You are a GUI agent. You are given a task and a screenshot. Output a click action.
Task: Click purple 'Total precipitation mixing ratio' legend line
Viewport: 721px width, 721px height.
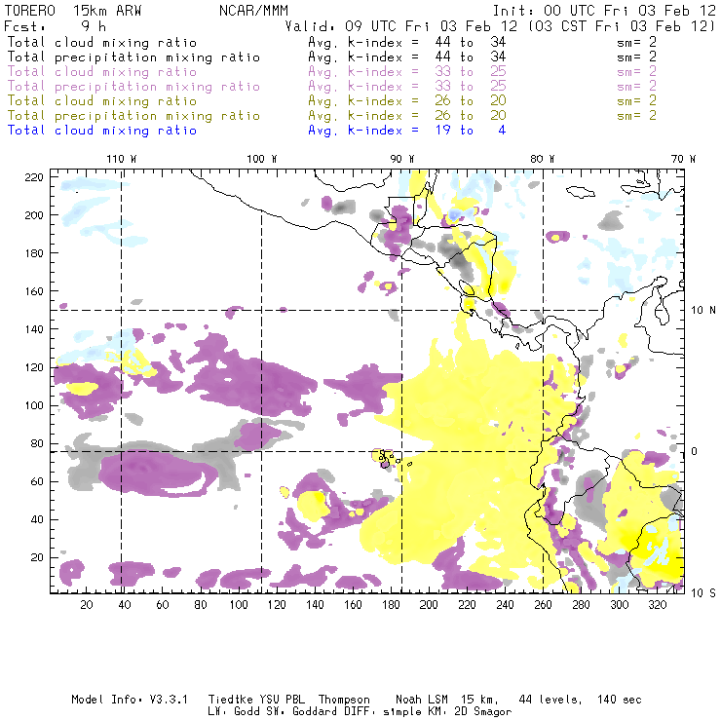(133, 87)
